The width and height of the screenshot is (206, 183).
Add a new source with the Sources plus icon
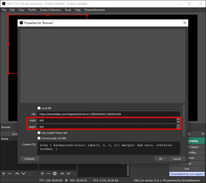point(42,173)
